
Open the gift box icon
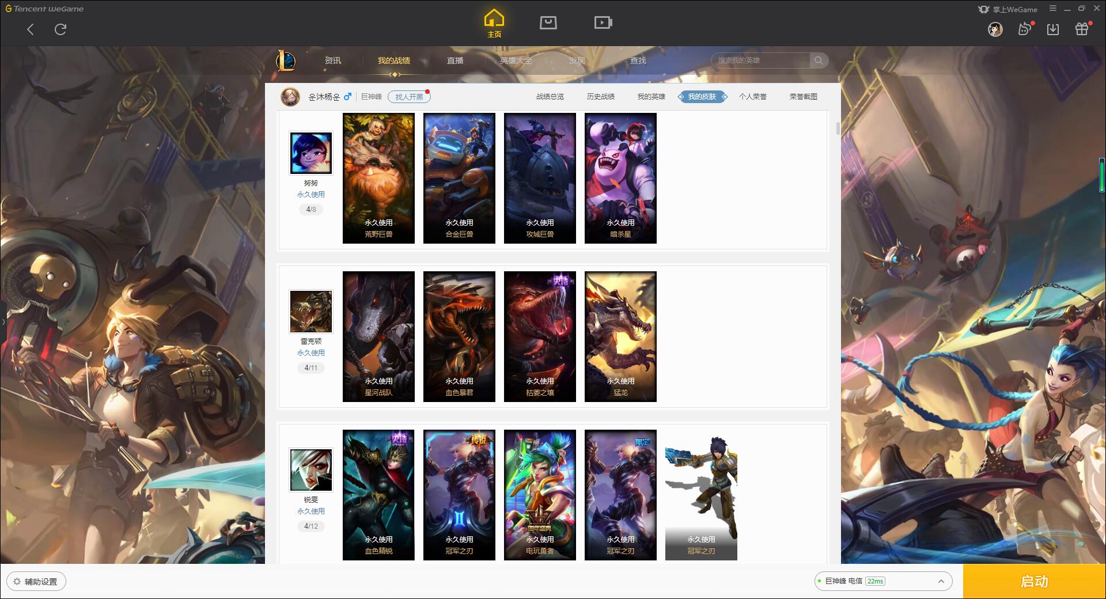1082,29
